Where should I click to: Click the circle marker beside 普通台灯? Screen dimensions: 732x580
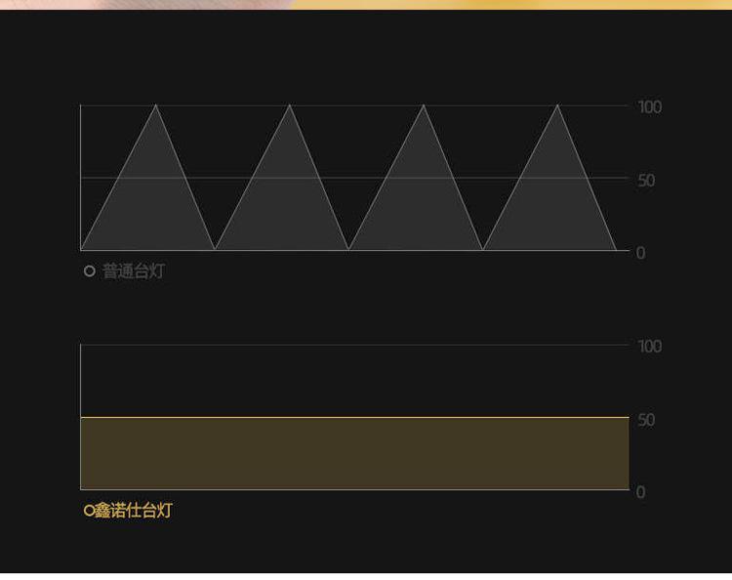[x=90, y=270]
